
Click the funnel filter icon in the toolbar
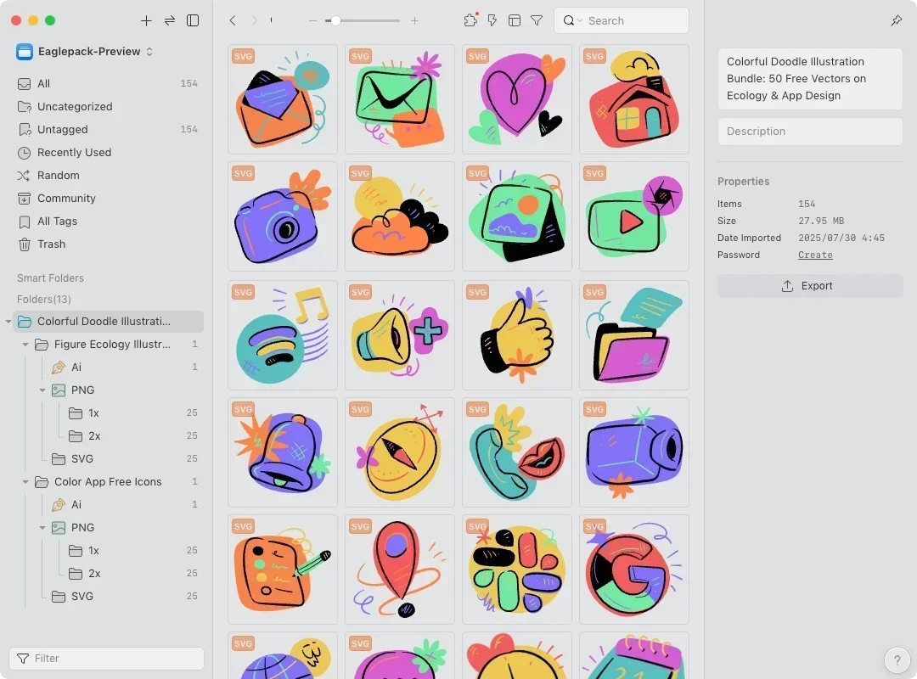pos(537,21)
